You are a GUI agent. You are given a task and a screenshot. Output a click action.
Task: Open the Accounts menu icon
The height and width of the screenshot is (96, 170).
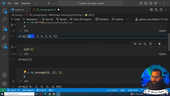4,75
